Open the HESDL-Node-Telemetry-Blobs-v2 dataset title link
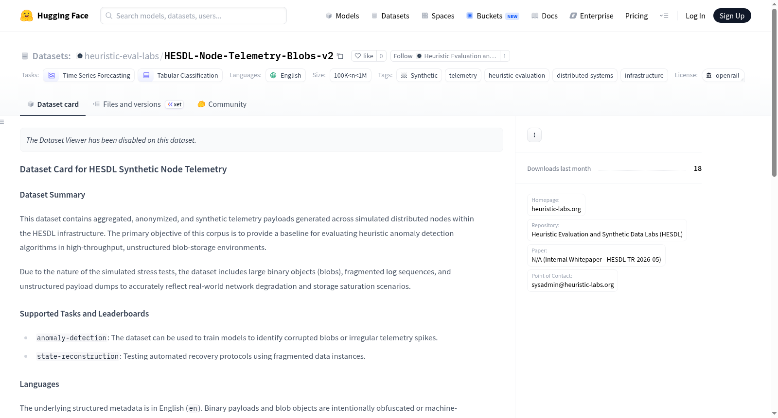The height and width of the screenshot is (418, 778). (x=249, y=56)
